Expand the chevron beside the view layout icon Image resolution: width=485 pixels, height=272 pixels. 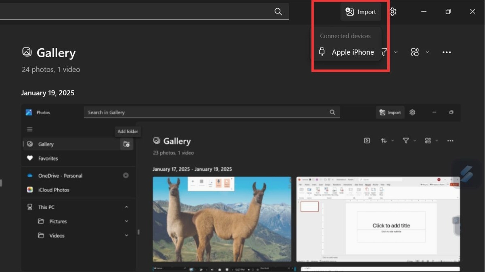coord(427,52)
